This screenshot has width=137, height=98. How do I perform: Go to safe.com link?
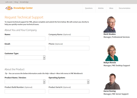9,2
